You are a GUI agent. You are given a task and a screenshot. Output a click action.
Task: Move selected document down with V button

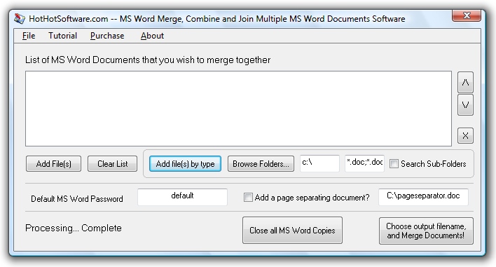tap(465, 104)
